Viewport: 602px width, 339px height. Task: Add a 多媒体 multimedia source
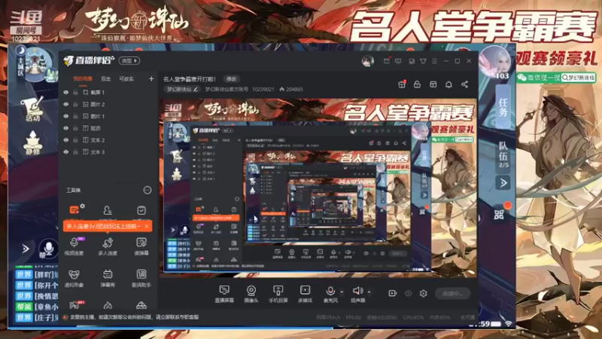pyautogui.click(x=306, y=294)
